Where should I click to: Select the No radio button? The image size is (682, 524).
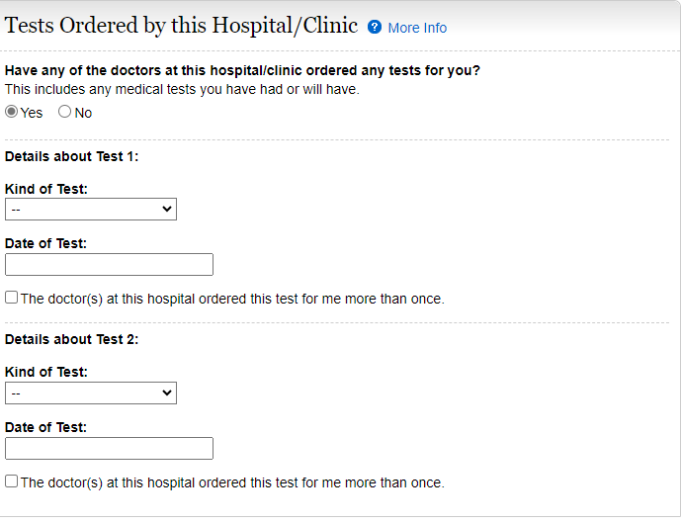[x=65, y=112]
